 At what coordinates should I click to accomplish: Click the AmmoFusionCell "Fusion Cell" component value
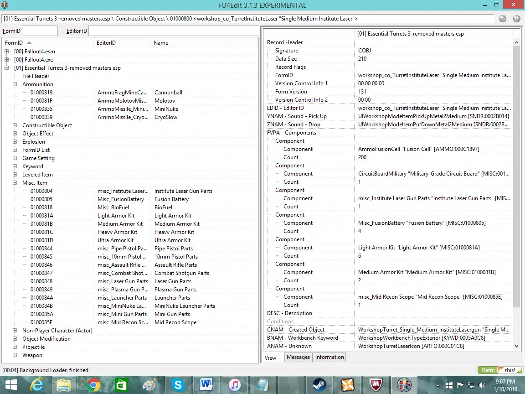[418, 149]
